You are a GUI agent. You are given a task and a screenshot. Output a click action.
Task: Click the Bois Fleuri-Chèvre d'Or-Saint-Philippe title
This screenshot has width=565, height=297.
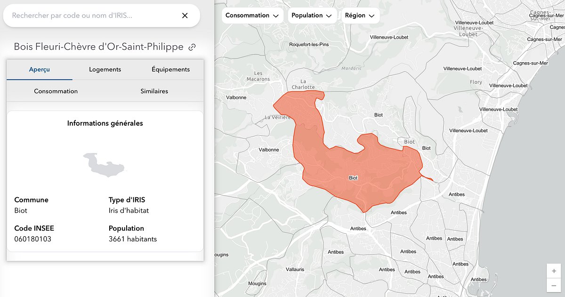tap(98, 47)
